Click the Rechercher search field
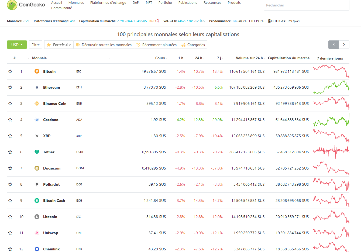Screen dimensions: 361x252 306,5
